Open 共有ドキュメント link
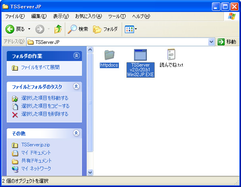 point(37,161)
